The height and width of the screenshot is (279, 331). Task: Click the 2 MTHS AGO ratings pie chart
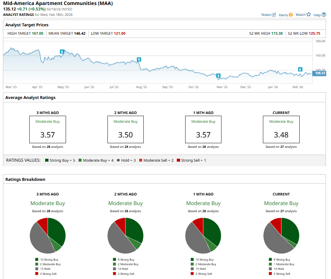point(125,235)
